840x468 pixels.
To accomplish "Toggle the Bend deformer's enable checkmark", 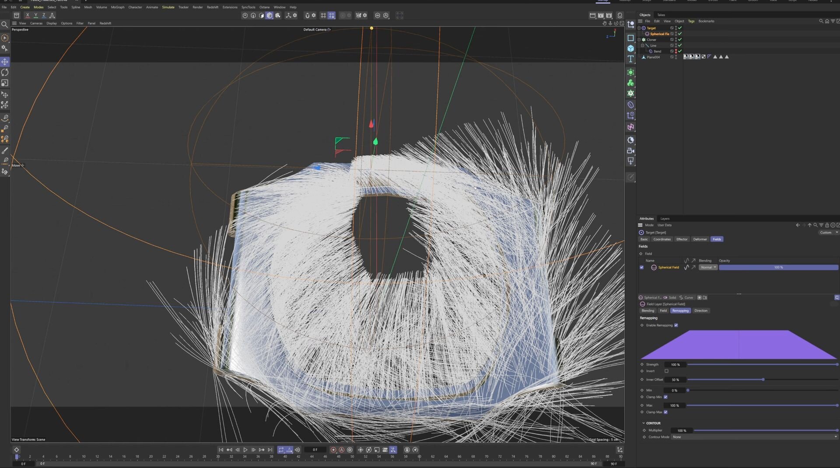I will coord(680,51).
